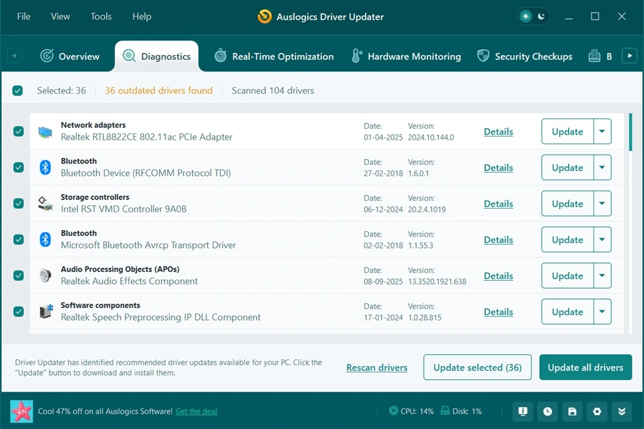
Task: Open the File menu
Action: click(x=24, y=17)
